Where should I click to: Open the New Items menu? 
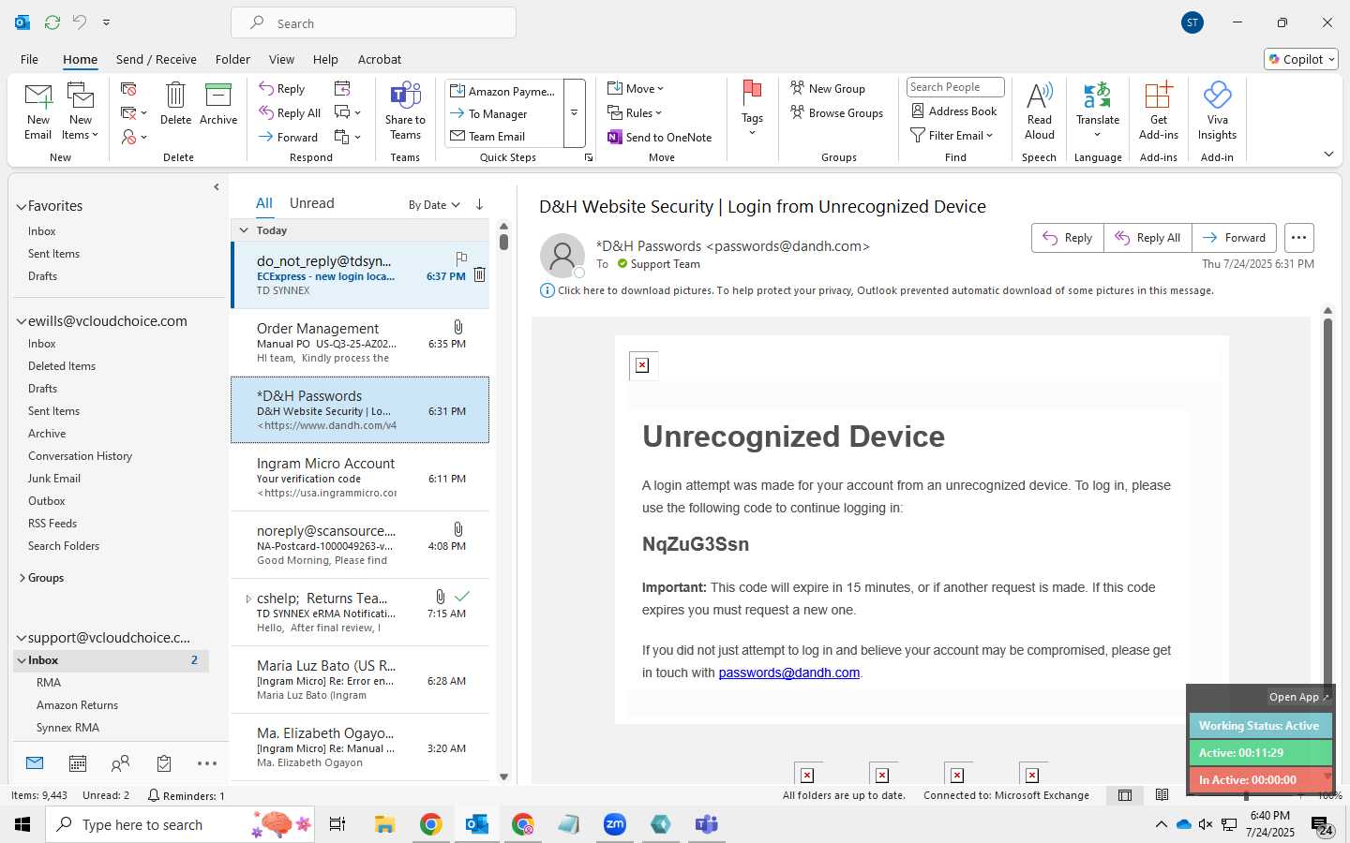(x=81, y=111)
